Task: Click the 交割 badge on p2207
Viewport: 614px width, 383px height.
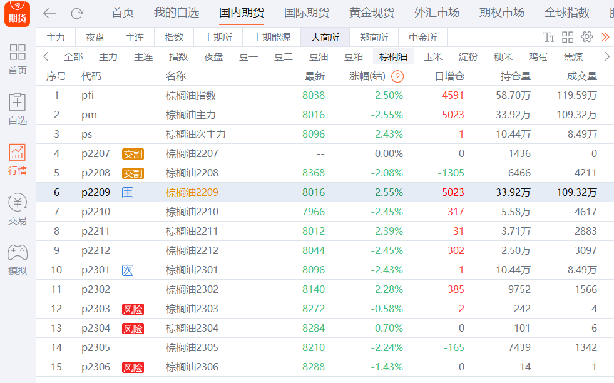Action: 133,153
